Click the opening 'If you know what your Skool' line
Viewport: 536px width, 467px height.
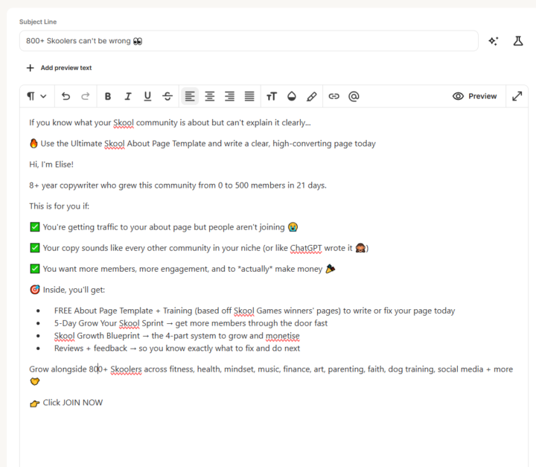click(x=170, y=123)
